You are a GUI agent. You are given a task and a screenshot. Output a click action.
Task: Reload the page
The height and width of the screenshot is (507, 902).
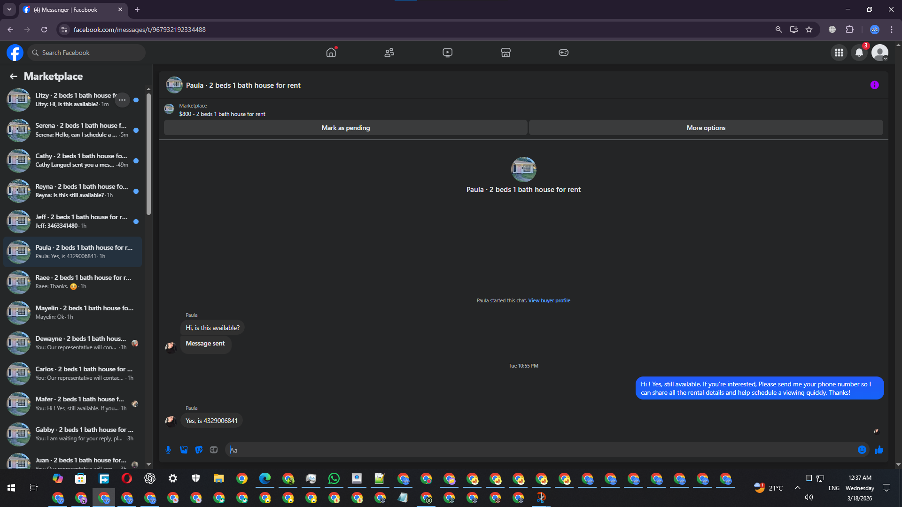[x=44, y=30]
